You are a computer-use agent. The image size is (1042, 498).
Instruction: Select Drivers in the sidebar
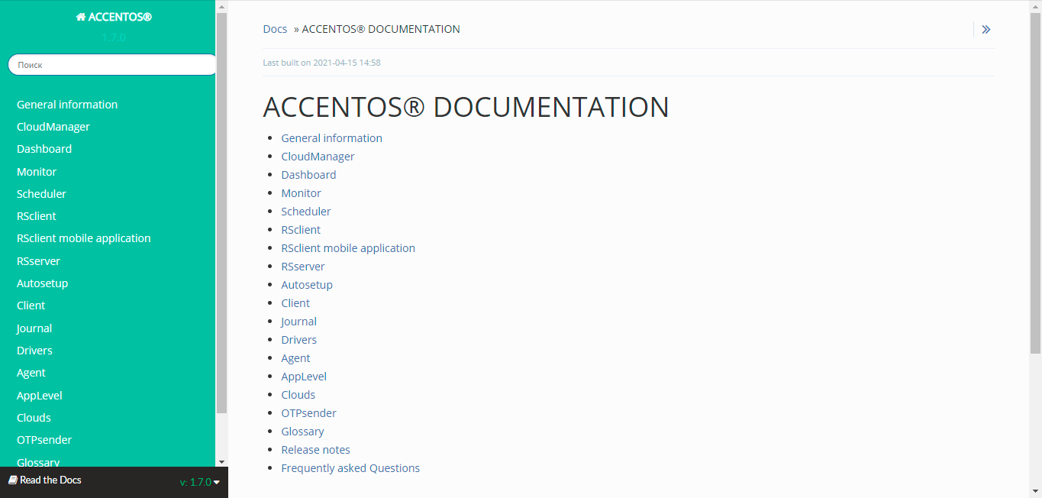tap(34, 351)
